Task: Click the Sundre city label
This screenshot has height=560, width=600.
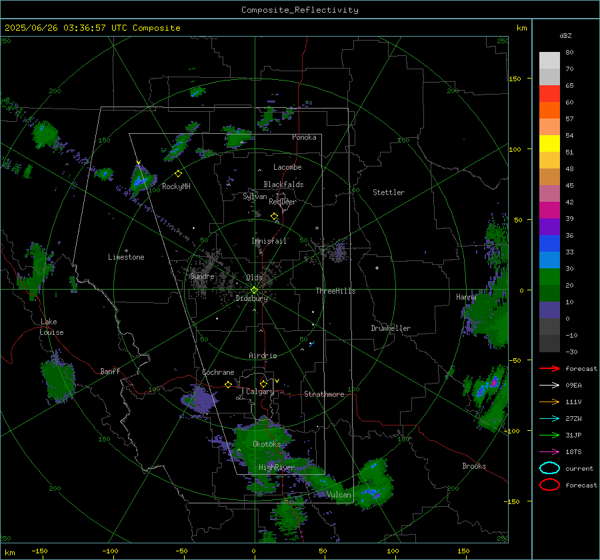Action: [202, 276]
